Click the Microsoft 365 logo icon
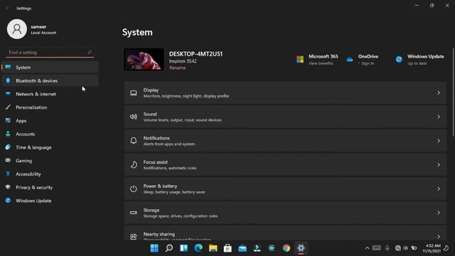This screenshot has width=455, height=256. [300, 60]
